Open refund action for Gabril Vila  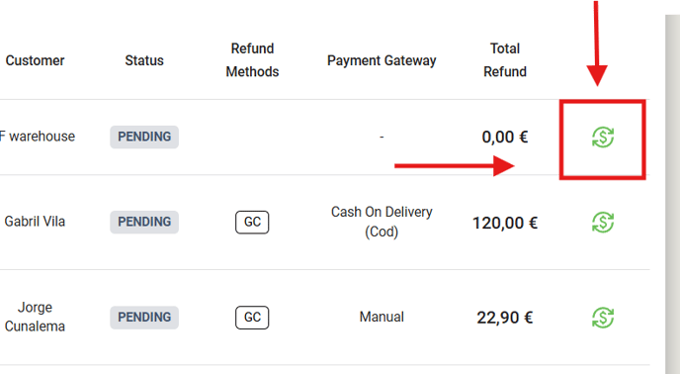(x=603, y=223)
